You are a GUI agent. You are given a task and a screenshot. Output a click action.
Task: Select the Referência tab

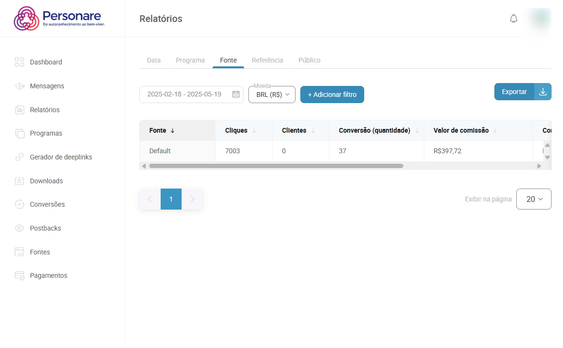coord(267,60)
